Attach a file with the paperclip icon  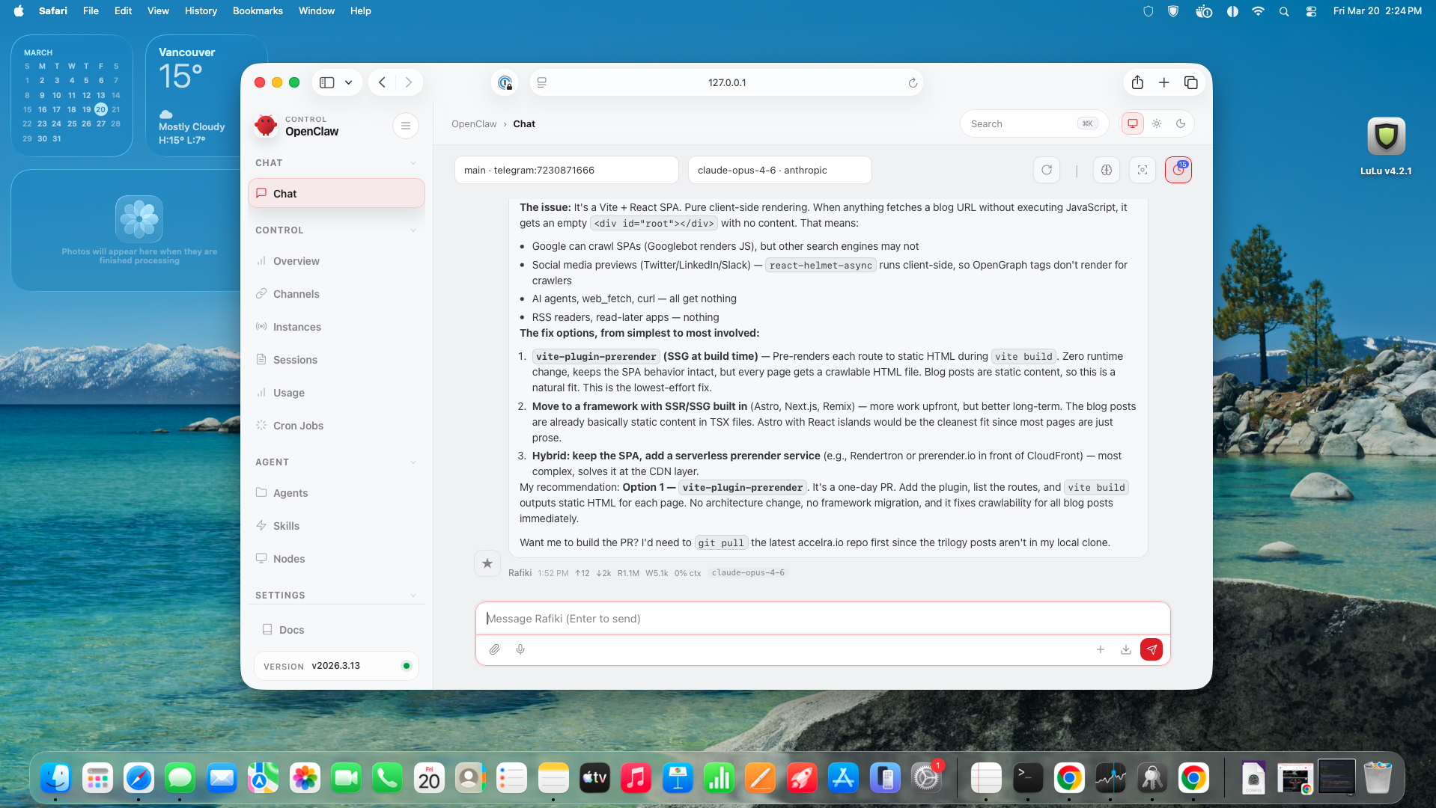click(x=494, y=649)
